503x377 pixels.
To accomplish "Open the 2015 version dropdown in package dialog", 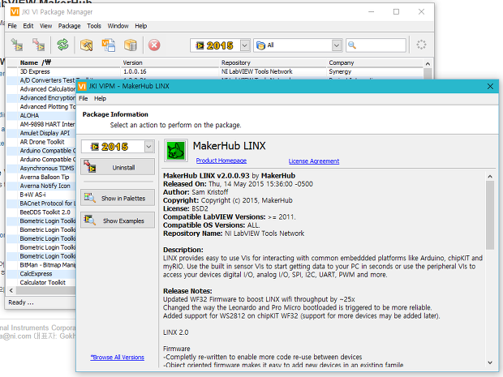I will tap(148, 147).
